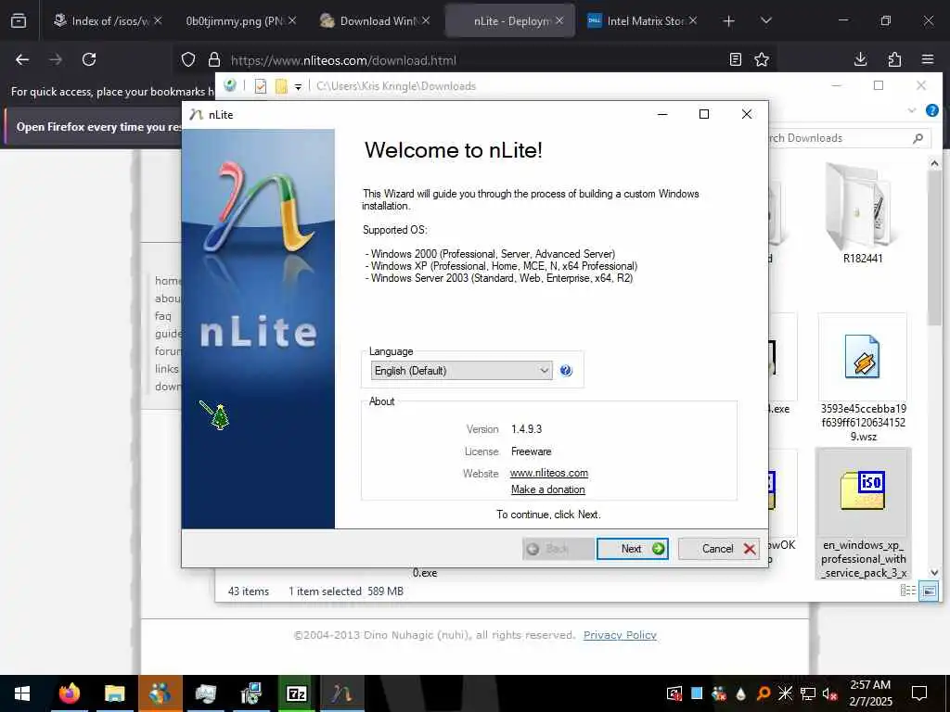Switch Explorer to large icons view

[929, 591]
